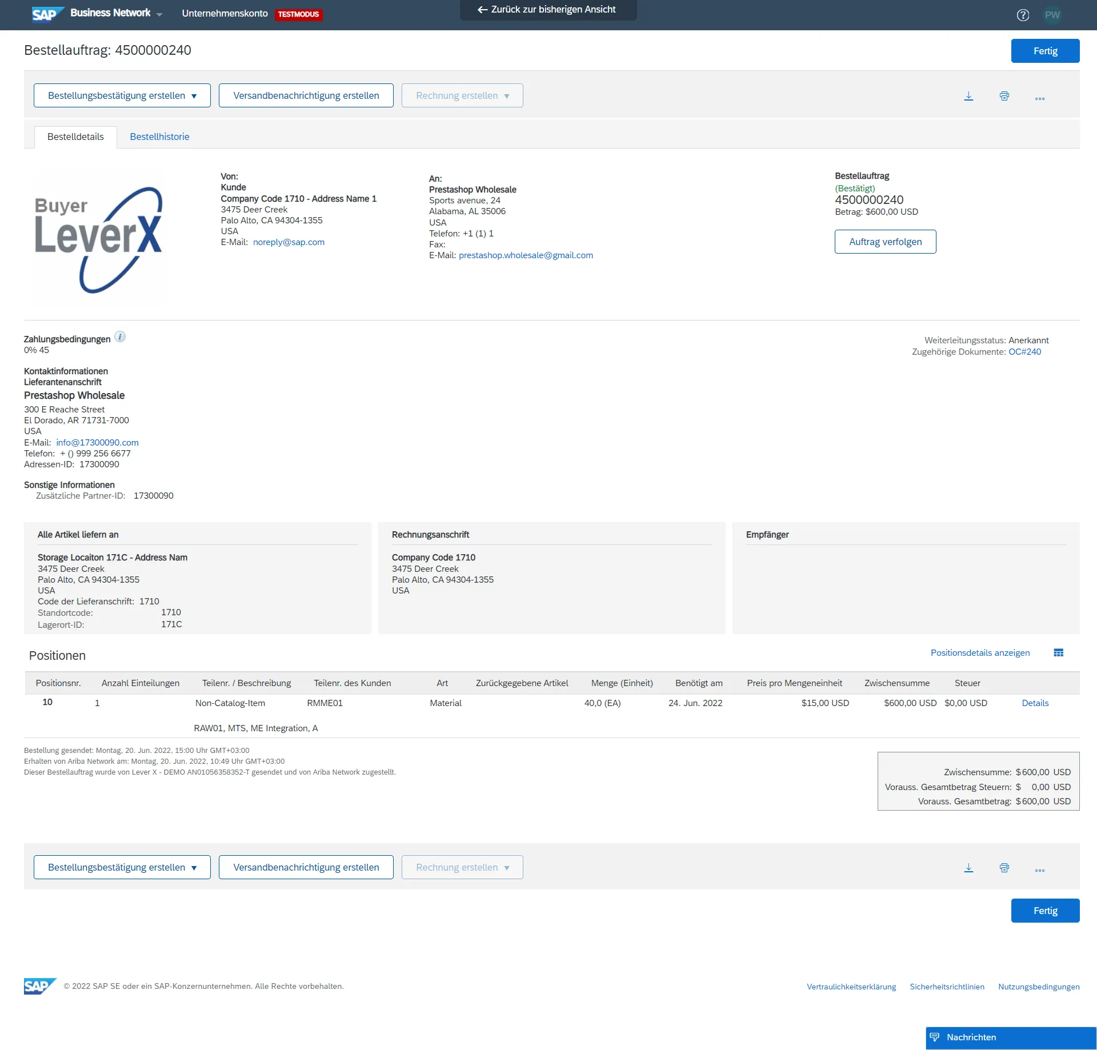Open the bottom more options ellipsis

click(x=1039, y=870)
